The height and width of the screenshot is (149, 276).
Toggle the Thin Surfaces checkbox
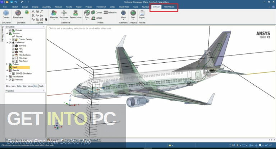pos(13,55)
